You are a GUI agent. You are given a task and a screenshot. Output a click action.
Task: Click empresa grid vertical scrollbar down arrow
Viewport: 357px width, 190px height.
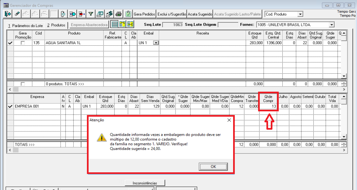pos(344,137)
